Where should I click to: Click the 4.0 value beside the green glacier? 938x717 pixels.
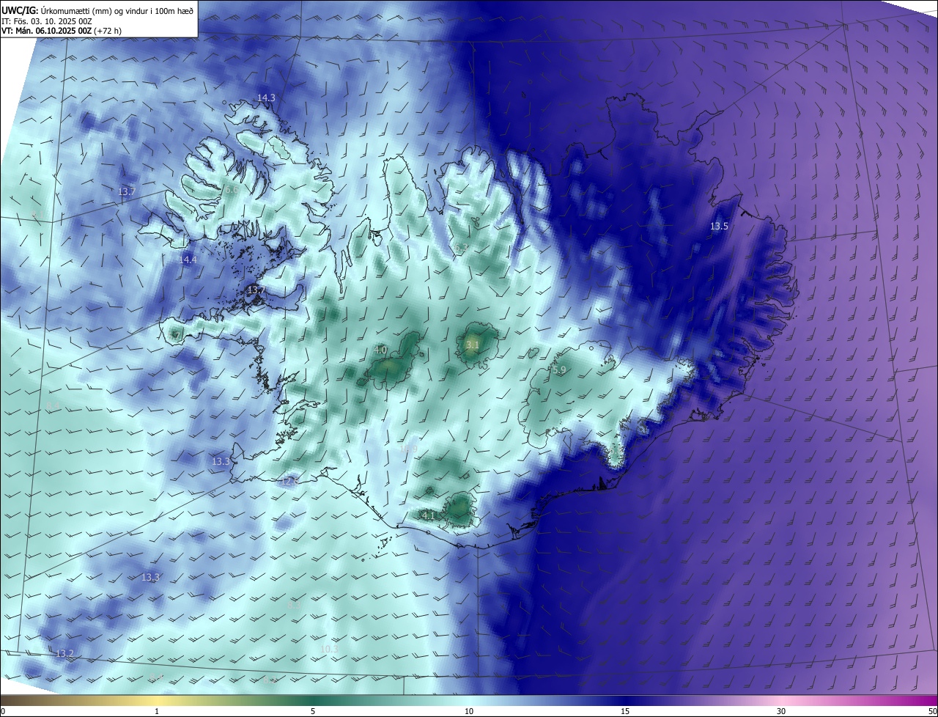tap(380, 350)
